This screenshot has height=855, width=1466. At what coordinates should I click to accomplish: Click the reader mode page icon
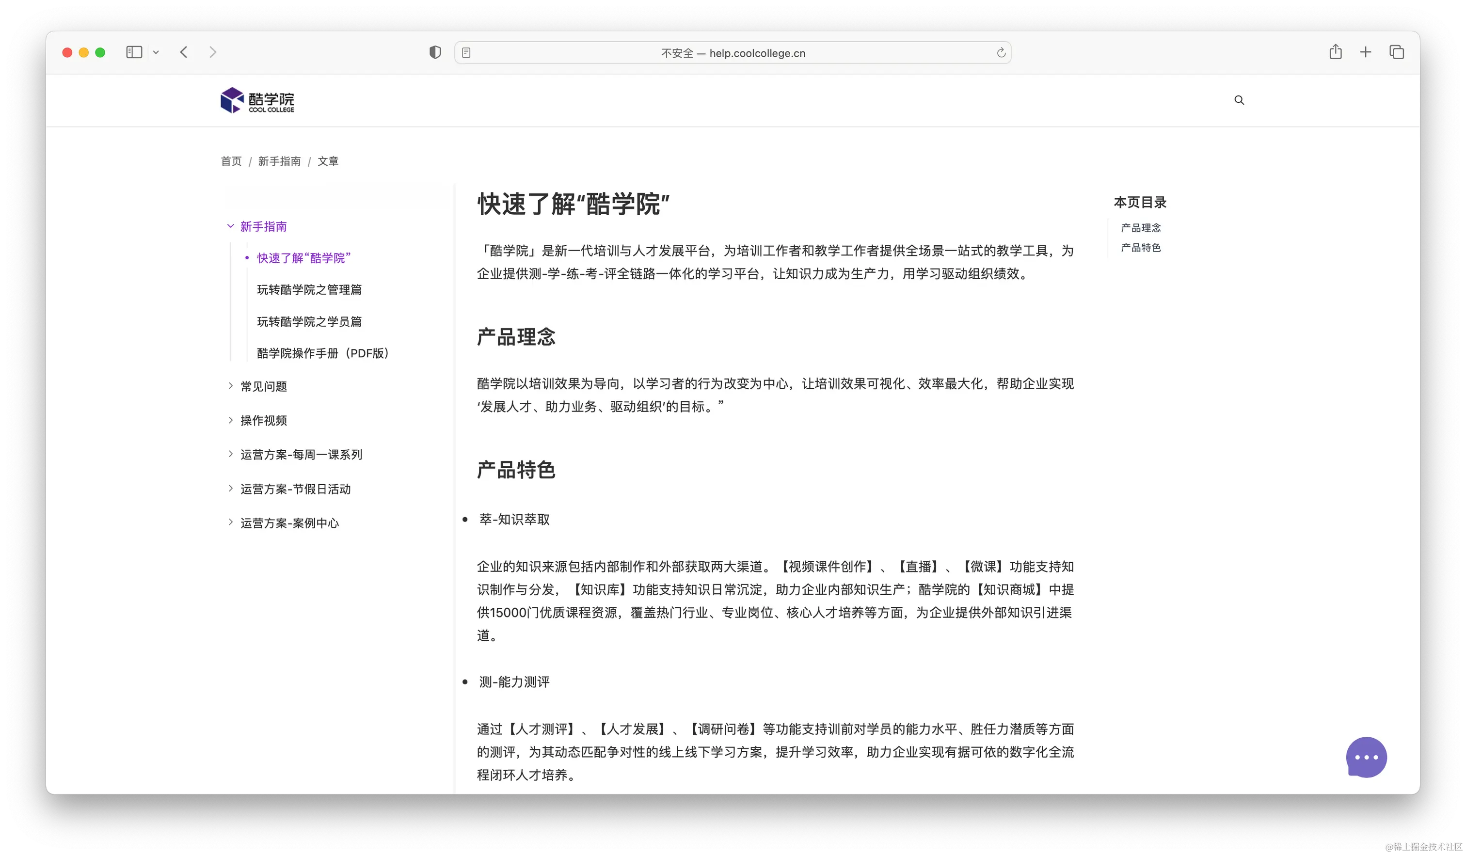[x=466, y=53]
